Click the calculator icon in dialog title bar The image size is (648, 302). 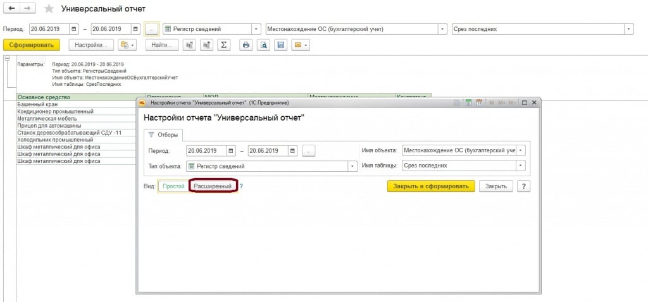468,102
